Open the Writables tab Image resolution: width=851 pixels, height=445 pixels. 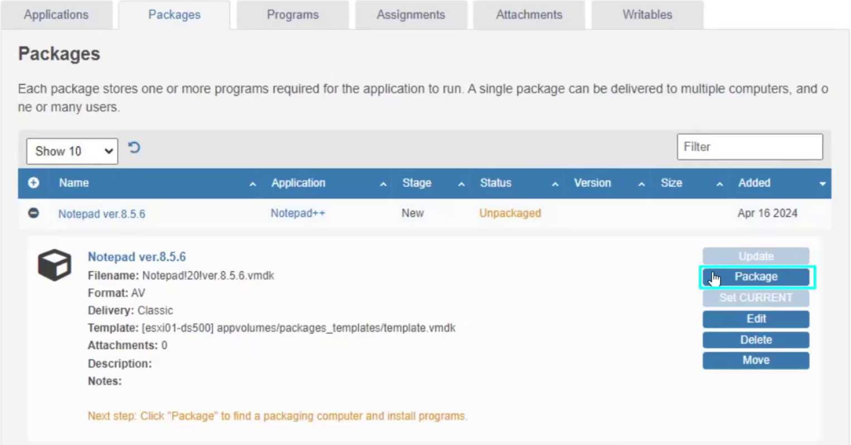point(647,15)
